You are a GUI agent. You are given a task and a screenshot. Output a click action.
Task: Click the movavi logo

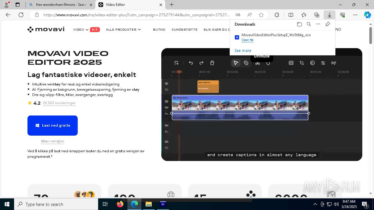pos(46,29)
